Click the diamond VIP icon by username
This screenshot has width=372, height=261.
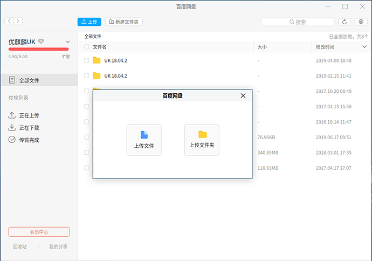(41, 42)
